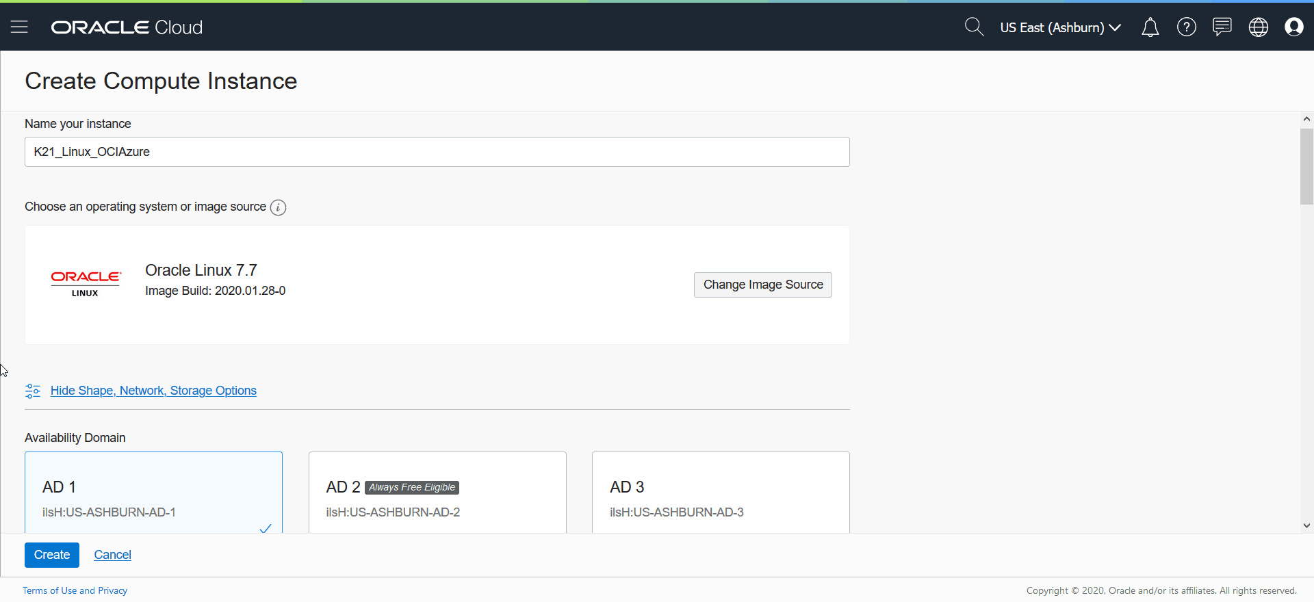This screenshot has width=1314, height=602.
Task: Select the AD 1 availability domain
Action: pos(153,493)
